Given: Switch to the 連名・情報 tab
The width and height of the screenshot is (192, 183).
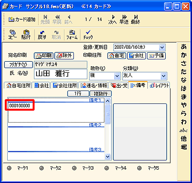Looking at the screenshot, I should point(94,85).
